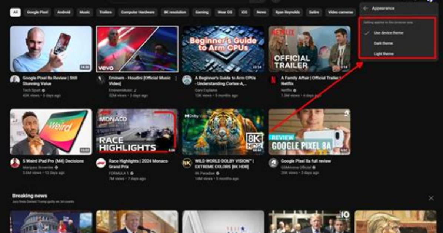Open the Gary Explains channel name link

pyautogui.click(x=206, y=90)
